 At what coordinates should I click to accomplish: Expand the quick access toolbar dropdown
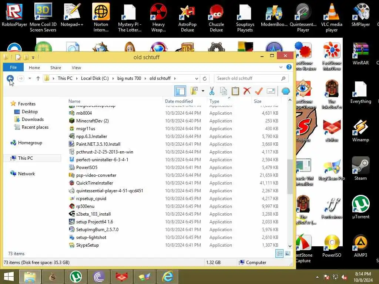point(33,57)
